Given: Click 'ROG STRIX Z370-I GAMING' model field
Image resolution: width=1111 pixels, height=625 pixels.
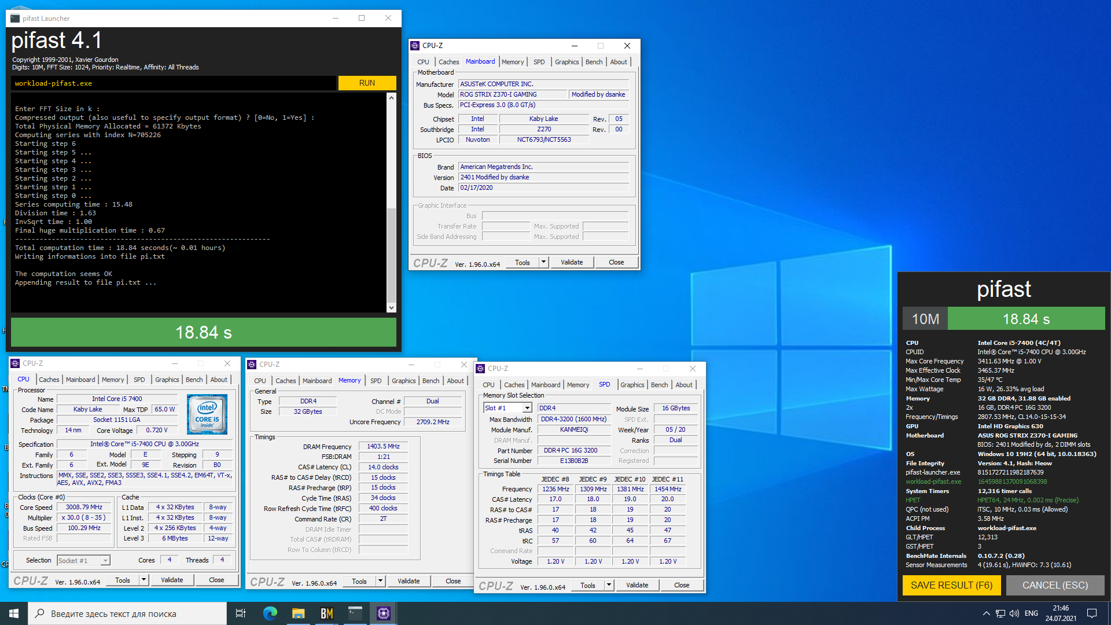Looking at the screenshot, I should 513,94.
